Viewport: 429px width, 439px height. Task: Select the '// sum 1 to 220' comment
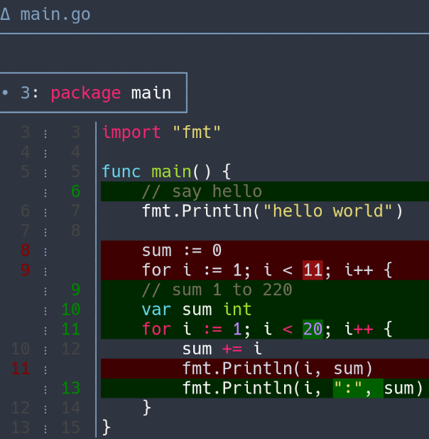point(217,290)
